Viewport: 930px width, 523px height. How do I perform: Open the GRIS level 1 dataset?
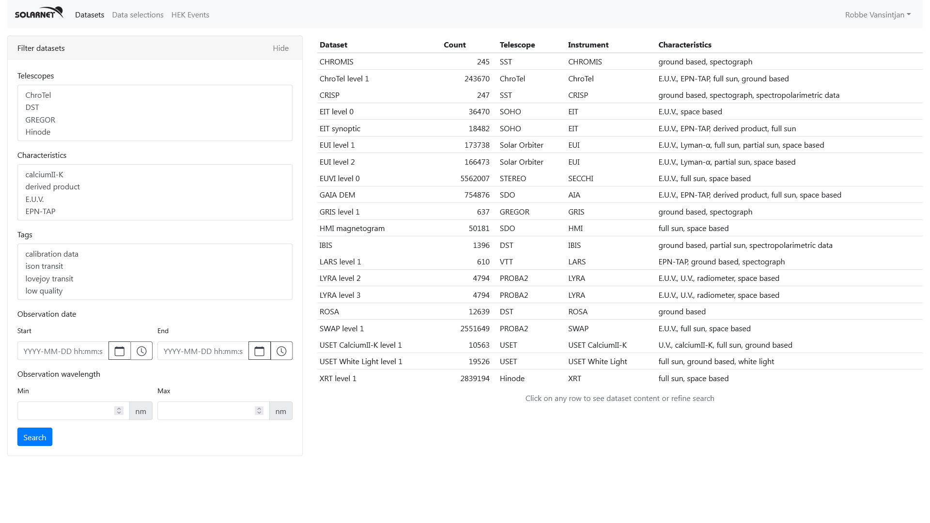[620, 212]
